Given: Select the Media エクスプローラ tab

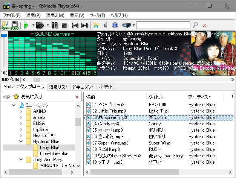Looking at the screenshot, I should [x=24, y=87].
